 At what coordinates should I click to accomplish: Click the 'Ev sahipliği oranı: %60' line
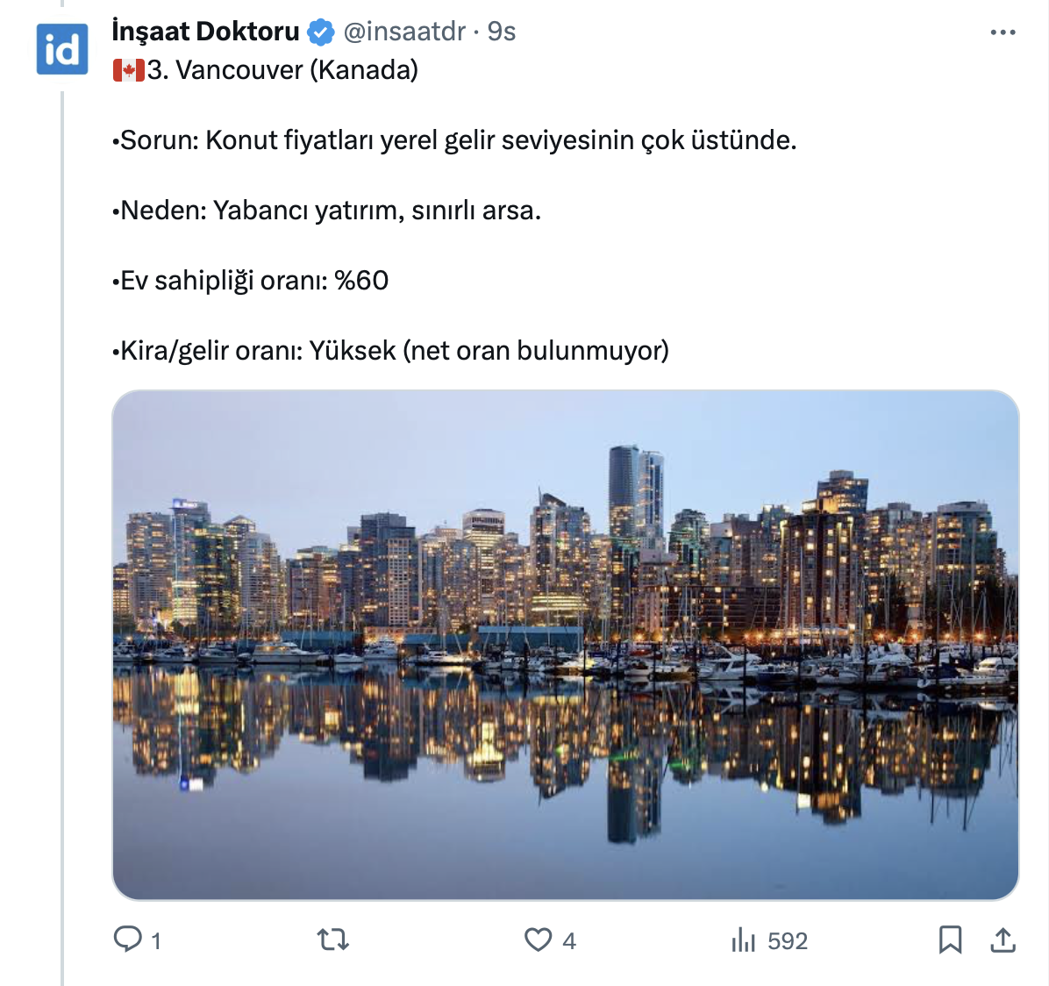pos(251,281)
